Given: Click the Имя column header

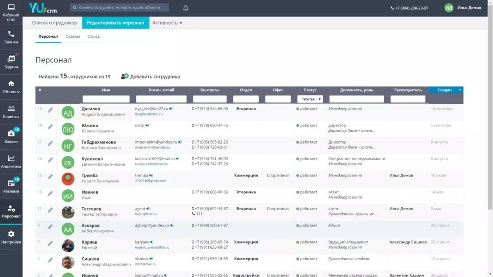Looking at the screenshot, I should click(106, 90).
